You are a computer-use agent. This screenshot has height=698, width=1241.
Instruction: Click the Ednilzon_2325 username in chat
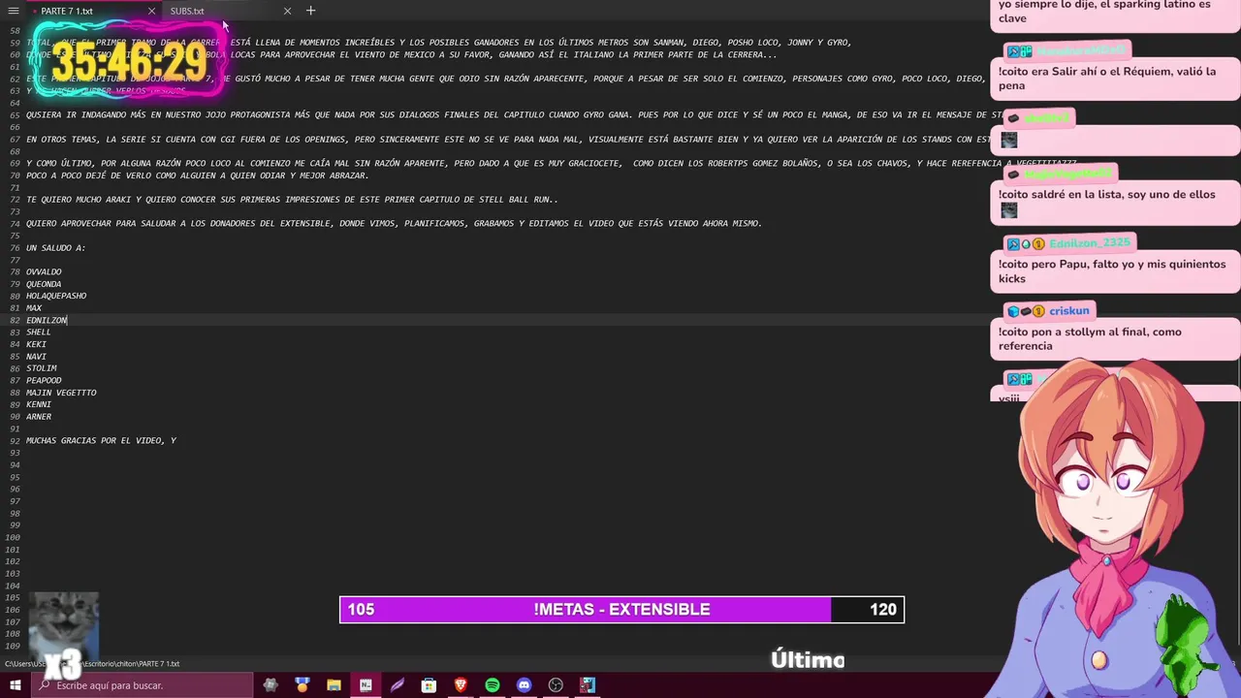pos(1090,243)
